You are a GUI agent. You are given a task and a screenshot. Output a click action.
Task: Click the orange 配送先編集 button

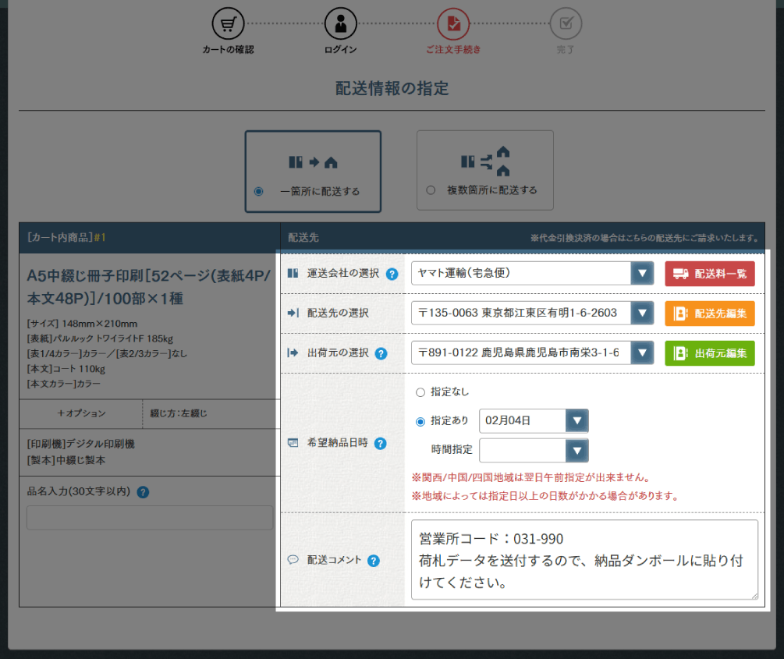pyautogui.click(x=710, y=314)
